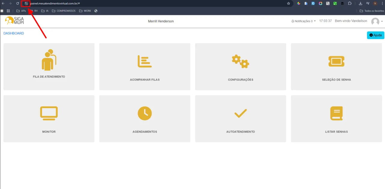Image resolution: width=385 pixels, height=189 pixels.
Task: Expand the Notificações dropdown
Action: point(303,21)
